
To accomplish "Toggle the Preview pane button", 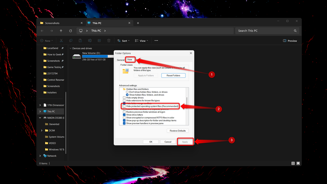I will point(290,41).
